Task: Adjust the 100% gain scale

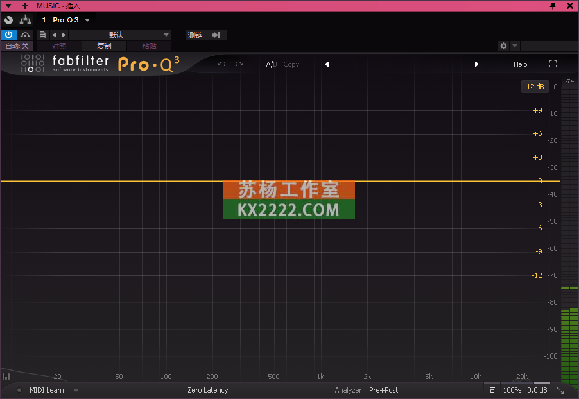Action: pos(512,390)
